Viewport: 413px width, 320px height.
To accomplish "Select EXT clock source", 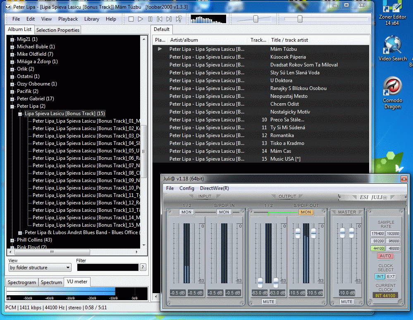I will point(391,277).
